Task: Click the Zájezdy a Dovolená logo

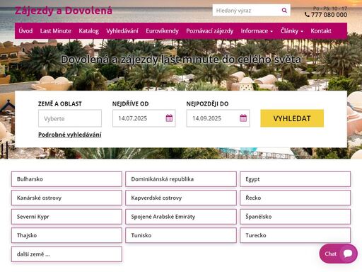Action: (x=64, y=11)
